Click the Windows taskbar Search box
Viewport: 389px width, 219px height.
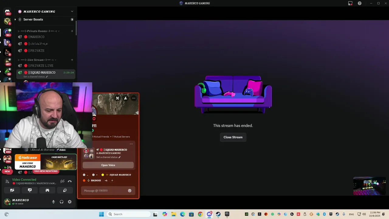pyautogui.click(x=129, y=214)
